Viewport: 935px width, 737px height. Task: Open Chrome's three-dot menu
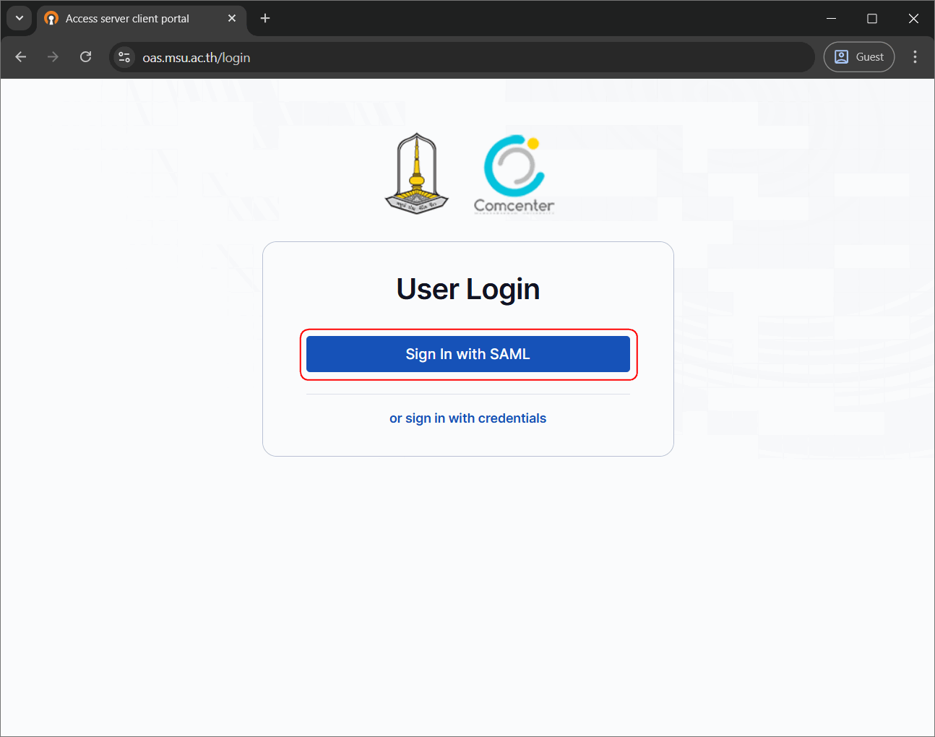pyautogui.click(x=915, y=57)
